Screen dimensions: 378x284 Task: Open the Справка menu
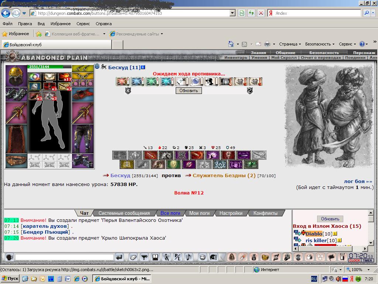click(104, 24)
